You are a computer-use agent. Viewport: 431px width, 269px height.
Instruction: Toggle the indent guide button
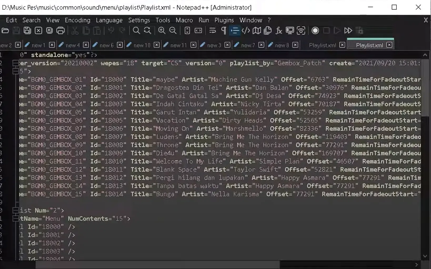pos(235,31)
